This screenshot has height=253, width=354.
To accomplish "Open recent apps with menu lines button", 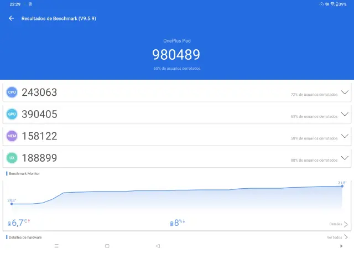I will click(56, 246).
